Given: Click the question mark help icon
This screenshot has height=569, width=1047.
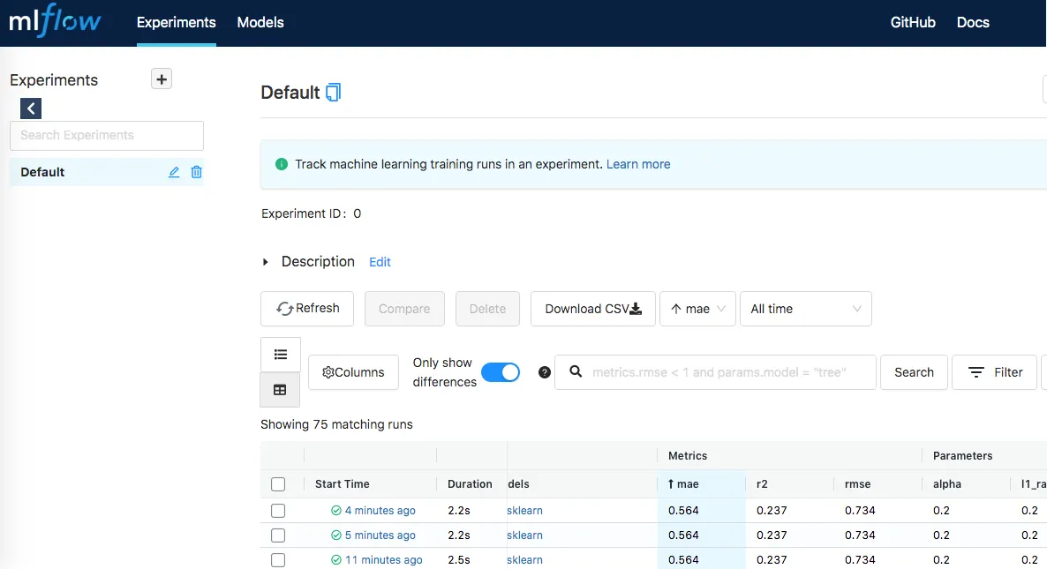Looking at the screenshot, I should pos(544,372).
